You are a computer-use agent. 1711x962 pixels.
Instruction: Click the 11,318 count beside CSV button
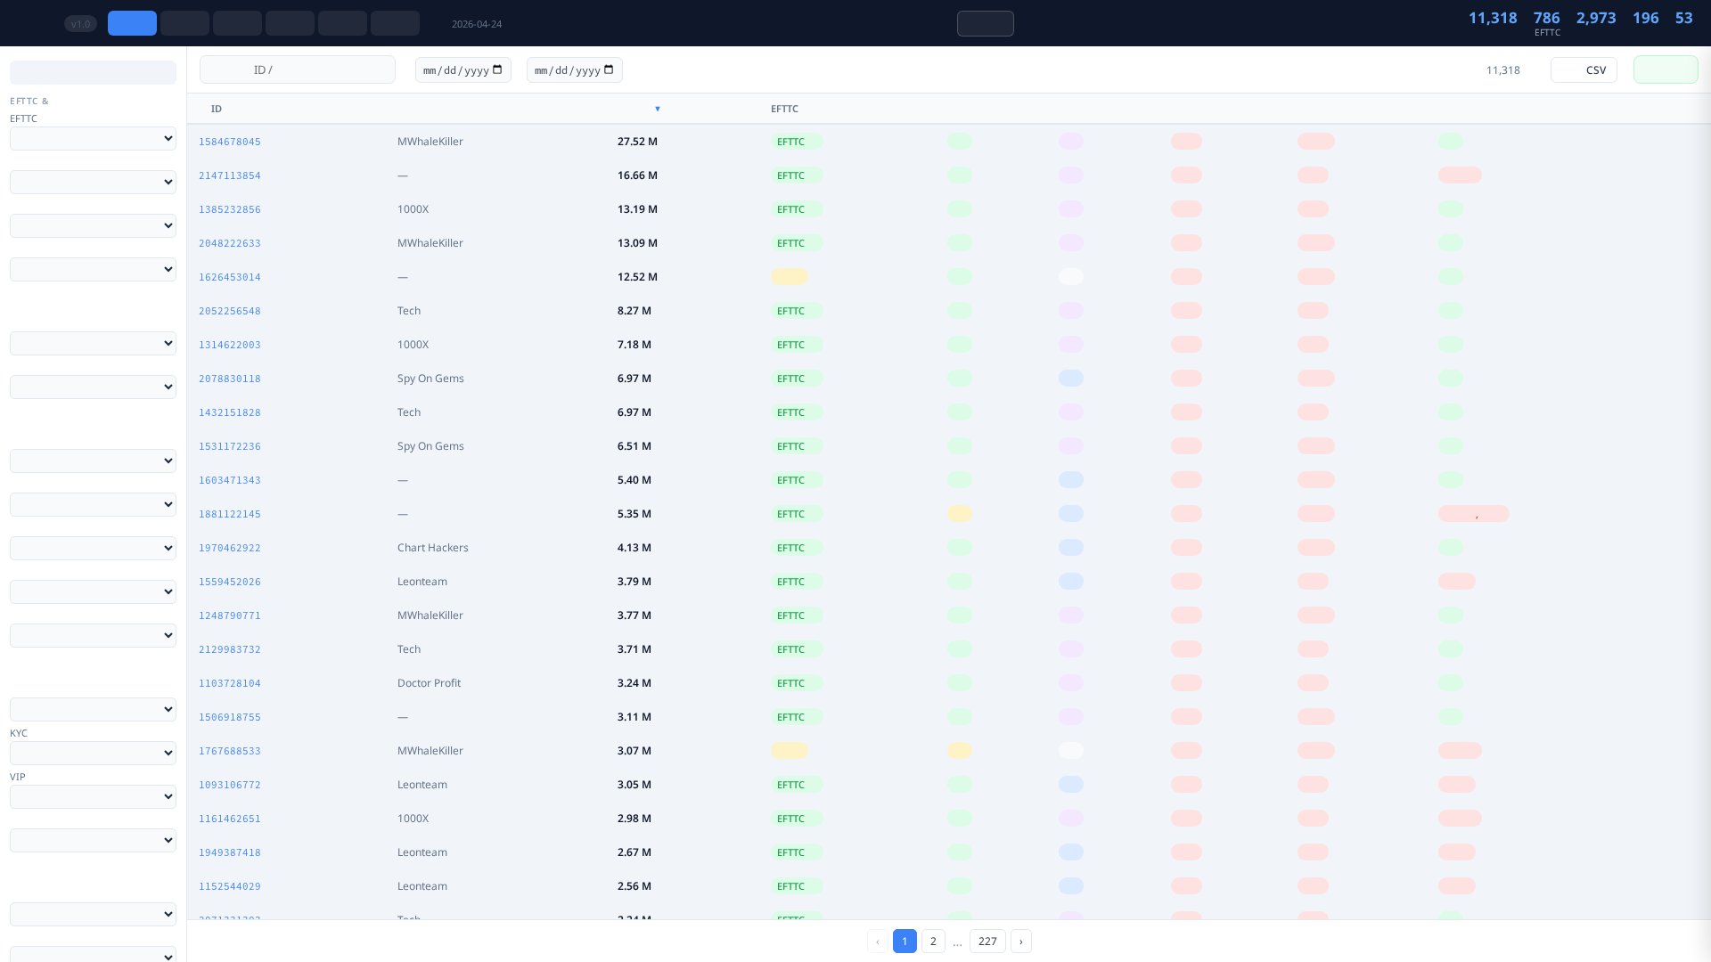point(1503,69)
